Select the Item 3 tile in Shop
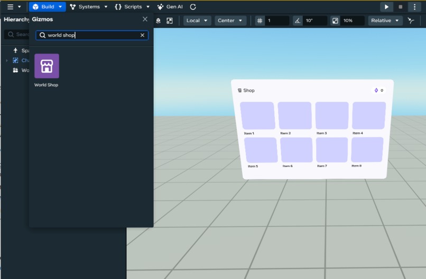The height and width of the screenshot is (279, 426). point(332,116)
